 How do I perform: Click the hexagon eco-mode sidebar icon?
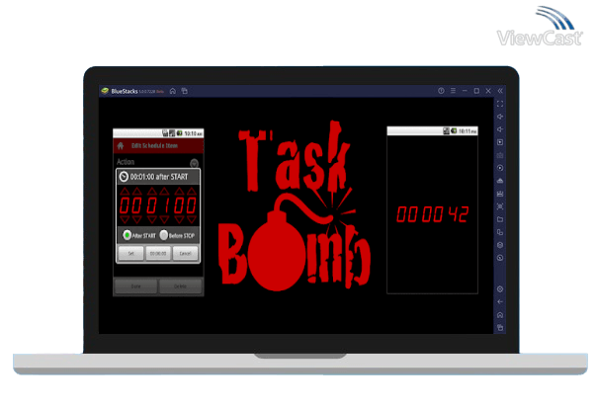pos(500,245)
